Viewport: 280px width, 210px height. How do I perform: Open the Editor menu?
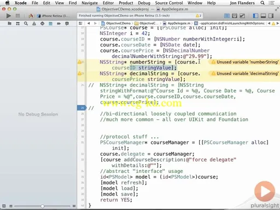coord(108,3)
